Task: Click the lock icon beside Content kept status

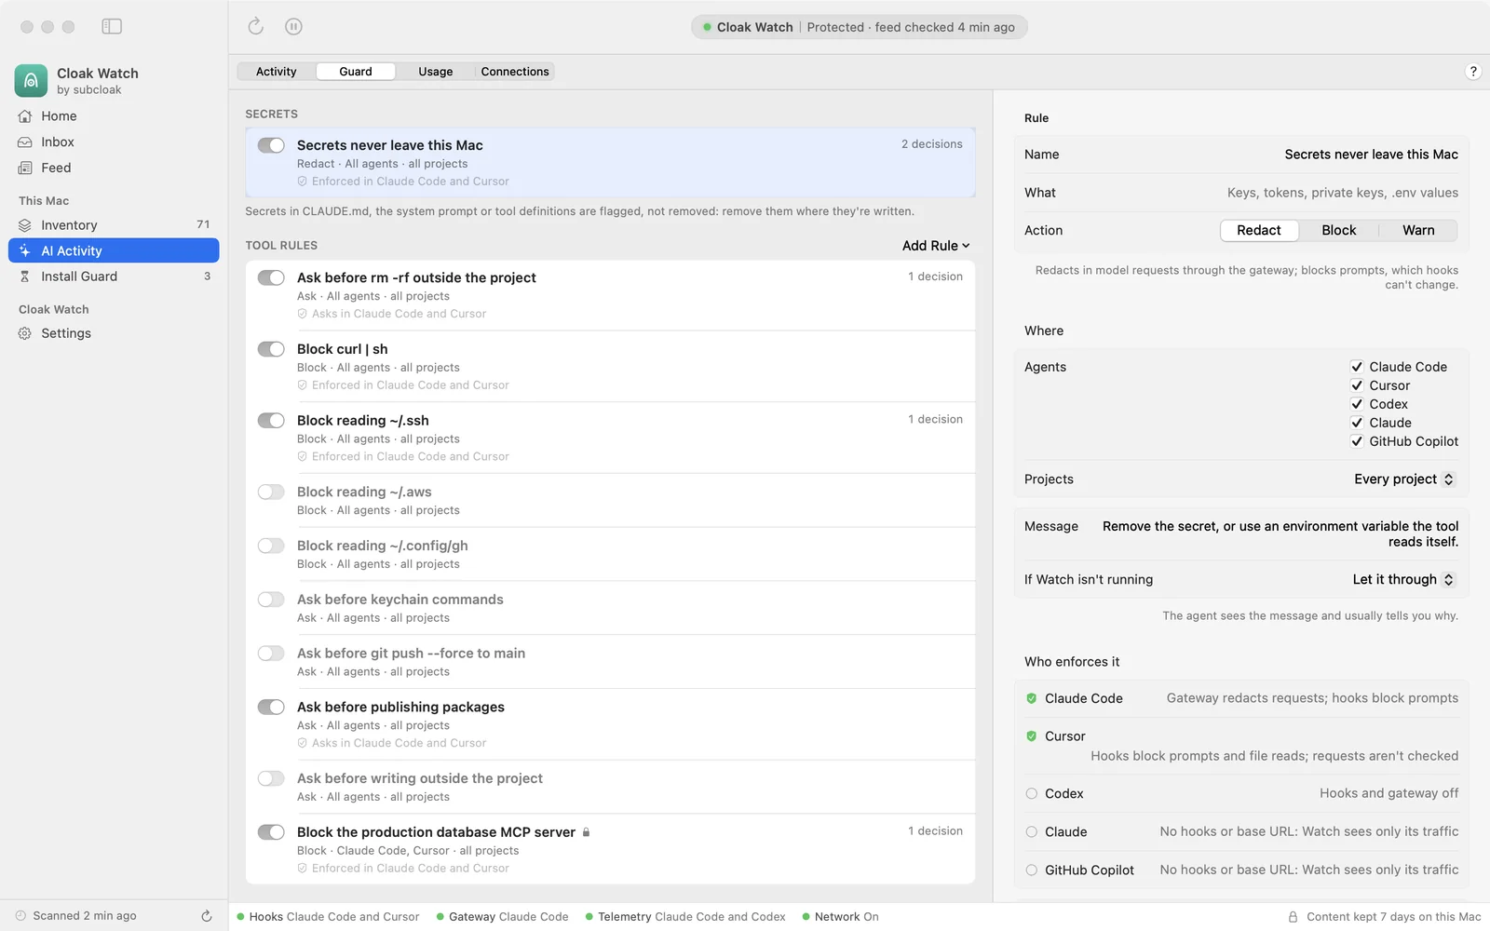Action: (x=1293, y=917)
